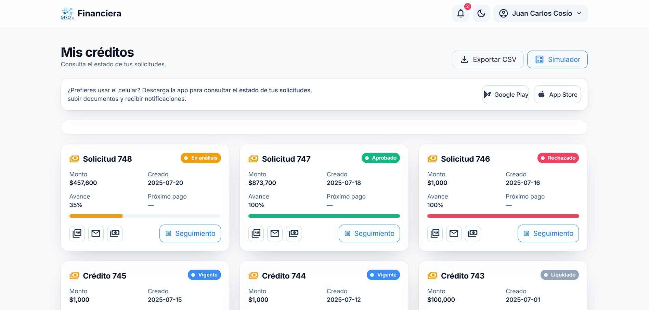Viewport: 649px width, 310px height.
Task: Open the Simulador tool
Action: click(557, 59)
